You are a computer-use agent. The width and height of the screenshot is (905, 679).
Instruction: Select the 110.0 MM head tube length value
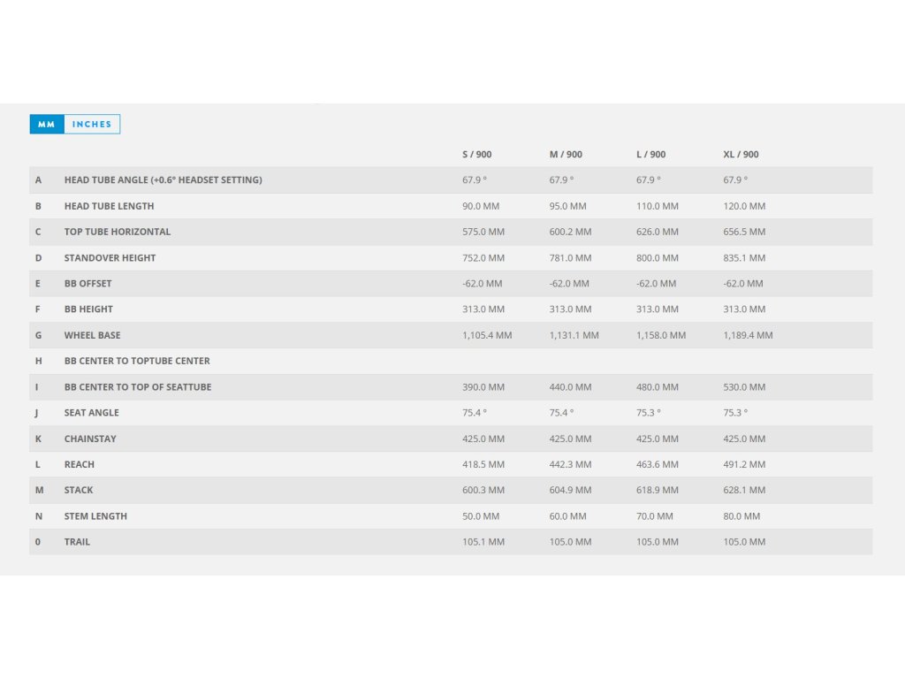[x=658, y=206]
